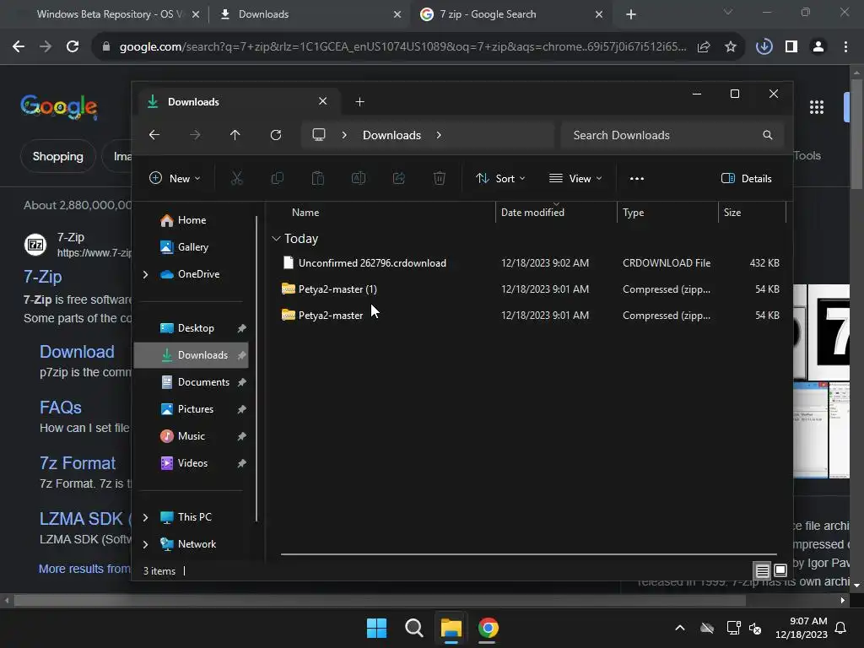
Task: Click the magnifier icon in Search Downloads box
Action: [x=767, y=135]
